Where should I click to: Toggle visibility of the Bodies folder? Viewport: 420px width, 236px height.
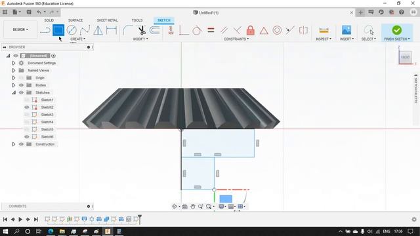click(21, 85)
